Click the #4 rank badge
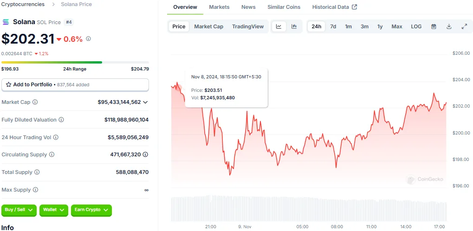 [x=69, y=22]
